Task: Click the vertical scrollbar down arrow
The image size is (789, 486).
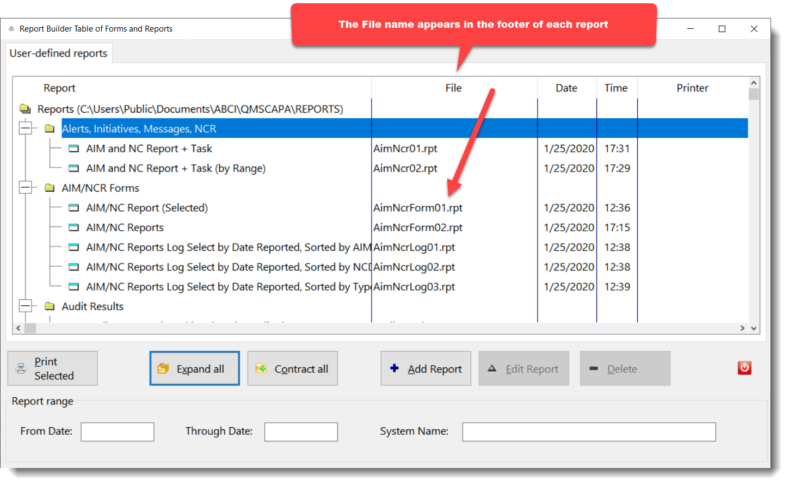Action: point(754,328)
